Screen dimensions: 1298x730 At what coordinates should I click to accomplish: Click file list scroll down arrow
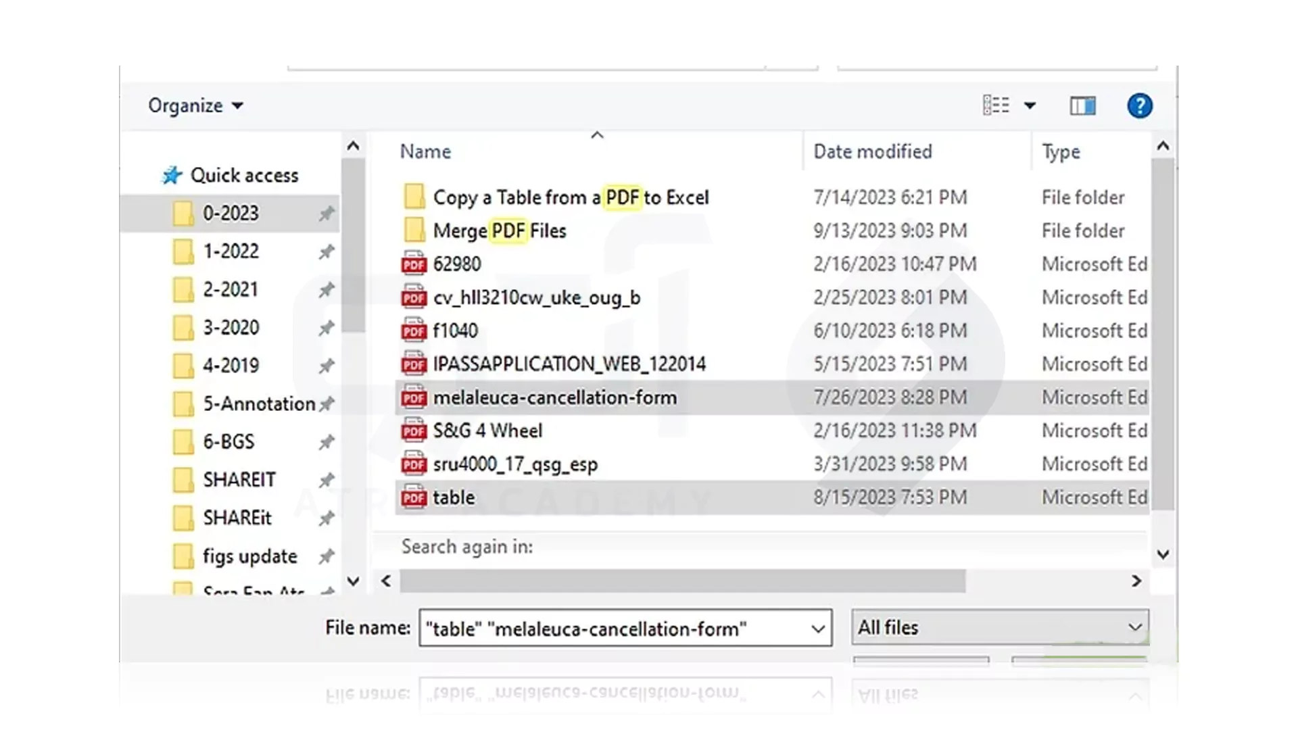pyautogui.click(x=1163, y=555)
